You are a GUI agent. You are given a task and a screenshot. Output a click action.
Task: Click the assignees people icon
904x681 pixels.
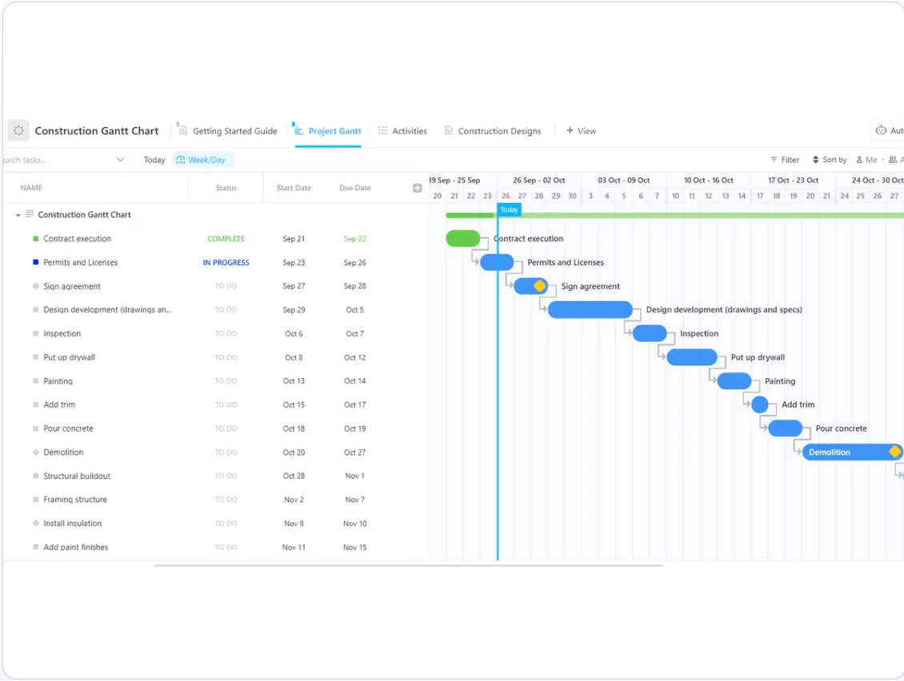point(893,160)
